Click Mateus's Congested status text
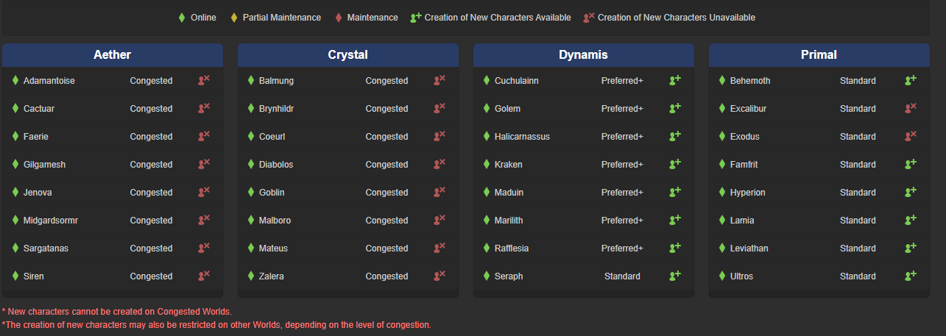The image size is (946, 336). [x=386, y=249]
